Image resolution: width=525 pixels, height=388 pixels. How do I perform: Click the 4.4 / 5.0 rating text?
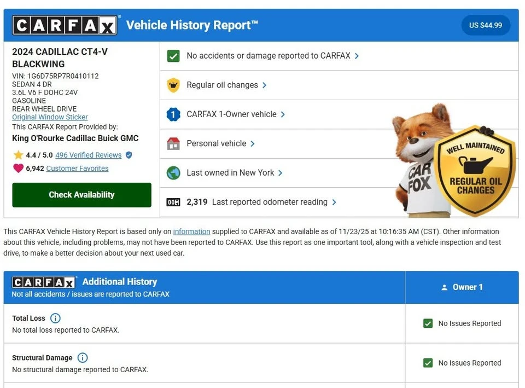pos(39,155)
